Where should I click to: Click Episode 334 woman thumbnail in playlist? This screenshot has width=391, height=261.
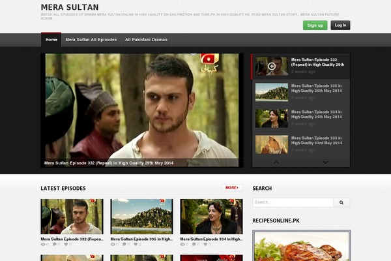[x=272, y=118]
